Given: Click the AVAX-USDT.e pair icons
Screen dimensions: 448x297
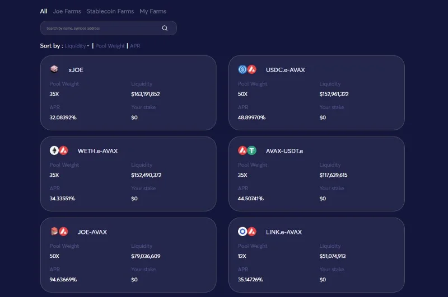Looking at the screenshot, I should point(247,150).
